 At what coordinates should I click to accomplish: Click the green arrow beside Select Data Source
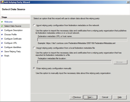[x=2, y=26]
